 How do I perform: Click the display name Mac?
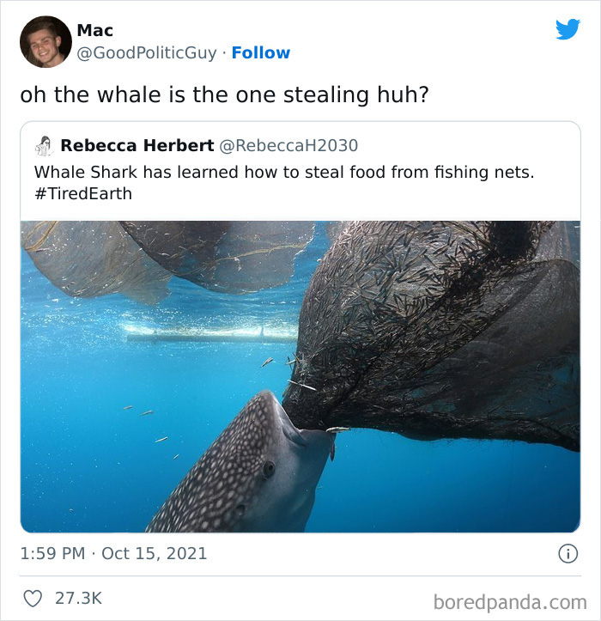pos(94,31)
